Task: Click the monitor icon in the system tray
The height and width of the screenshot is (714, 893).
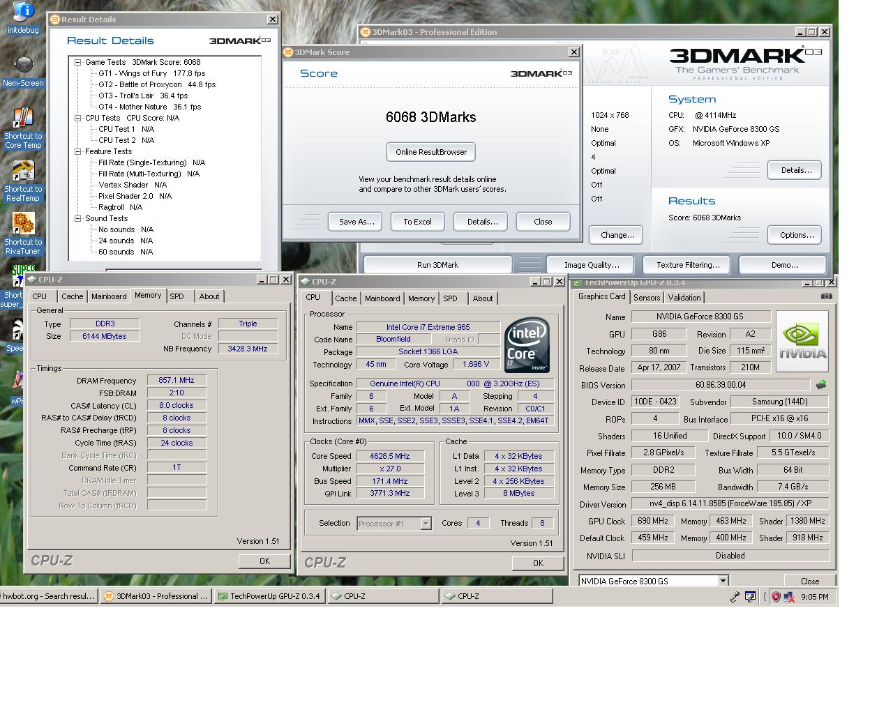Action: click(751, 597)
